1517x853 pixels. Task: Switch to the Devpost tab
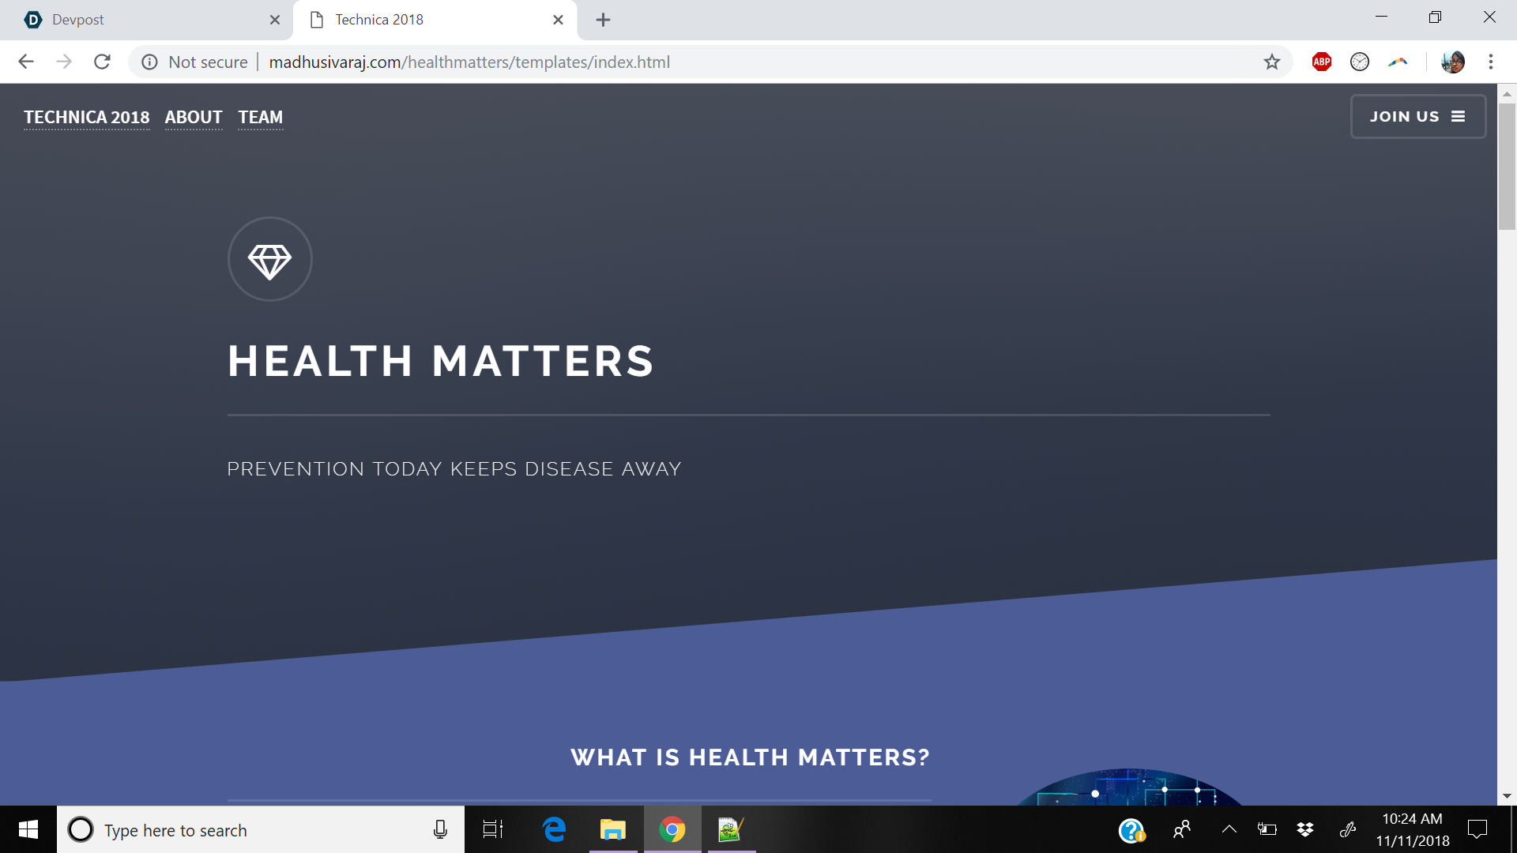click(142, 20)
